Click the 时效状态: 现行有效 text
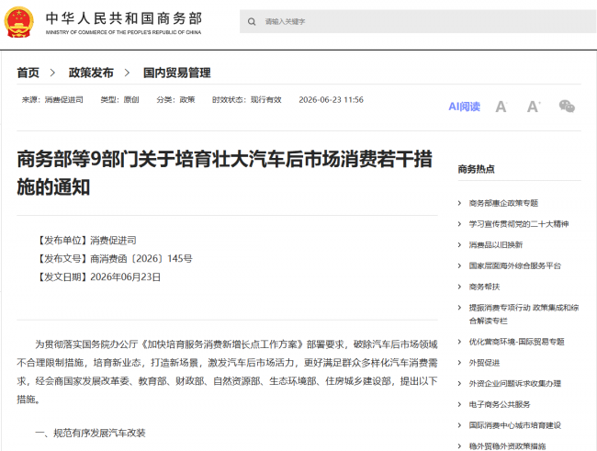This screenshot has width=597, height=451. point(247,100)
